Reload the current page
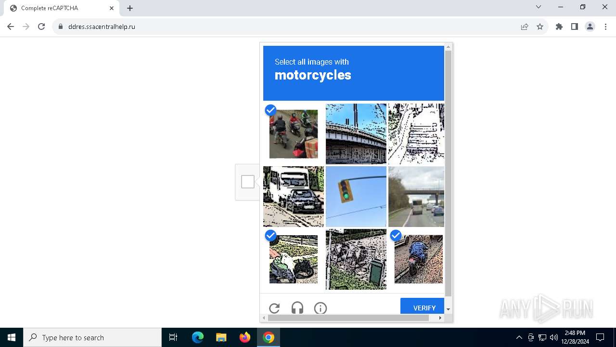Screen dimensions: 616x347 click(41, 27)
